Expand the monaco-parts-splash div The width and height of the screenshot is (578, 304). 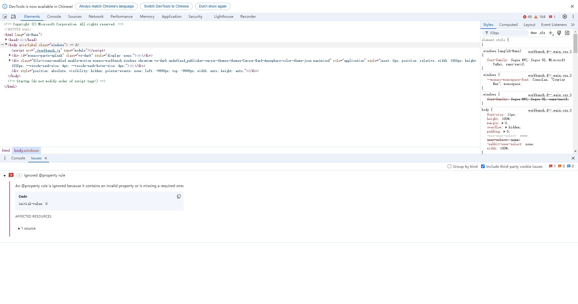(10, 55)
